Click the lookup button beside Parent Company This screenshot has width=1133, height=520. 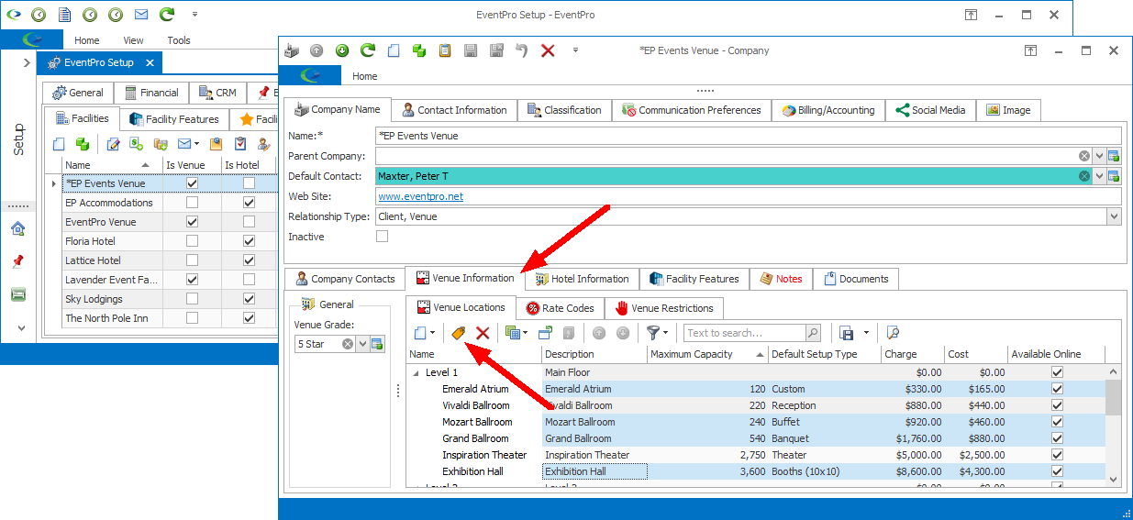pos(1114,156)
